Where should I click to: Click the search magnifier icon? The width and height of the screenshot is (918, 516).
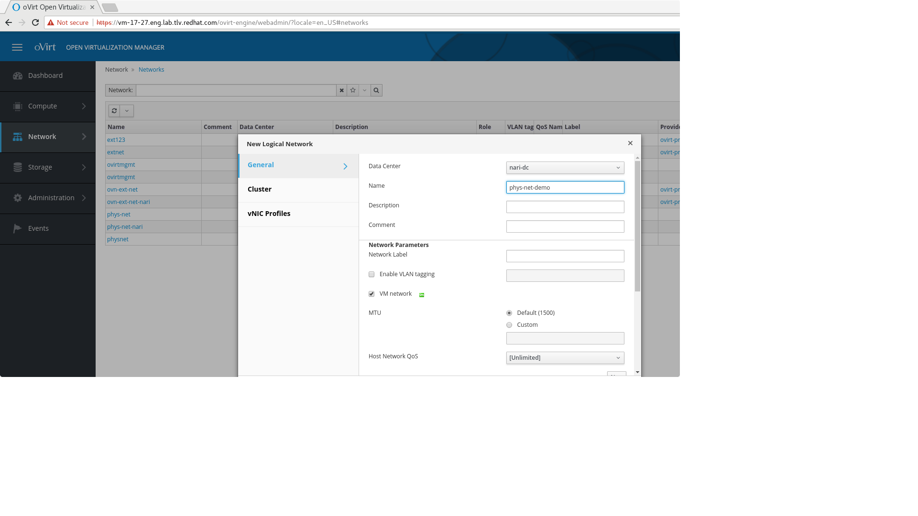376,90
